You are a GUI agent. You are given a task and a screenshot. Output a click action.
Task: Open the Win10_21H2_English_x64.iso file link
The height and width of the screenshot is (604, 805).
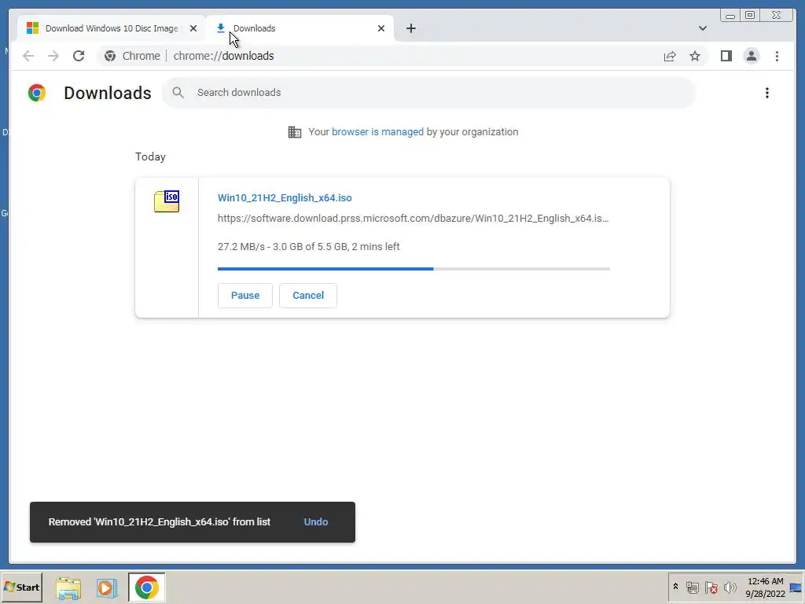[285, 197]
